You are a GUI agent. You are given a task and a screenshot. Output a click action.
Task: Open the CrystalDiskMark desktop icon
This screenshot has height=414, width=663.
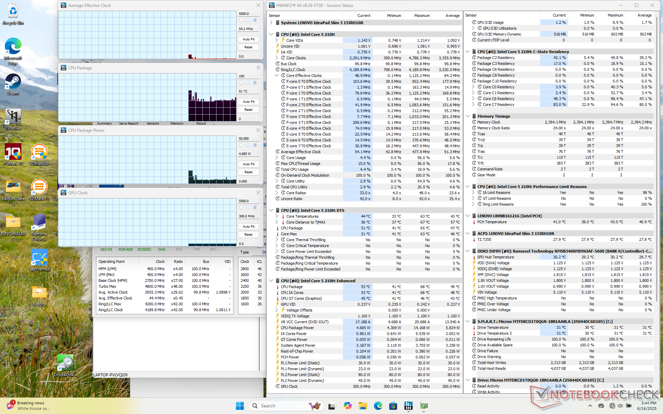65,363
